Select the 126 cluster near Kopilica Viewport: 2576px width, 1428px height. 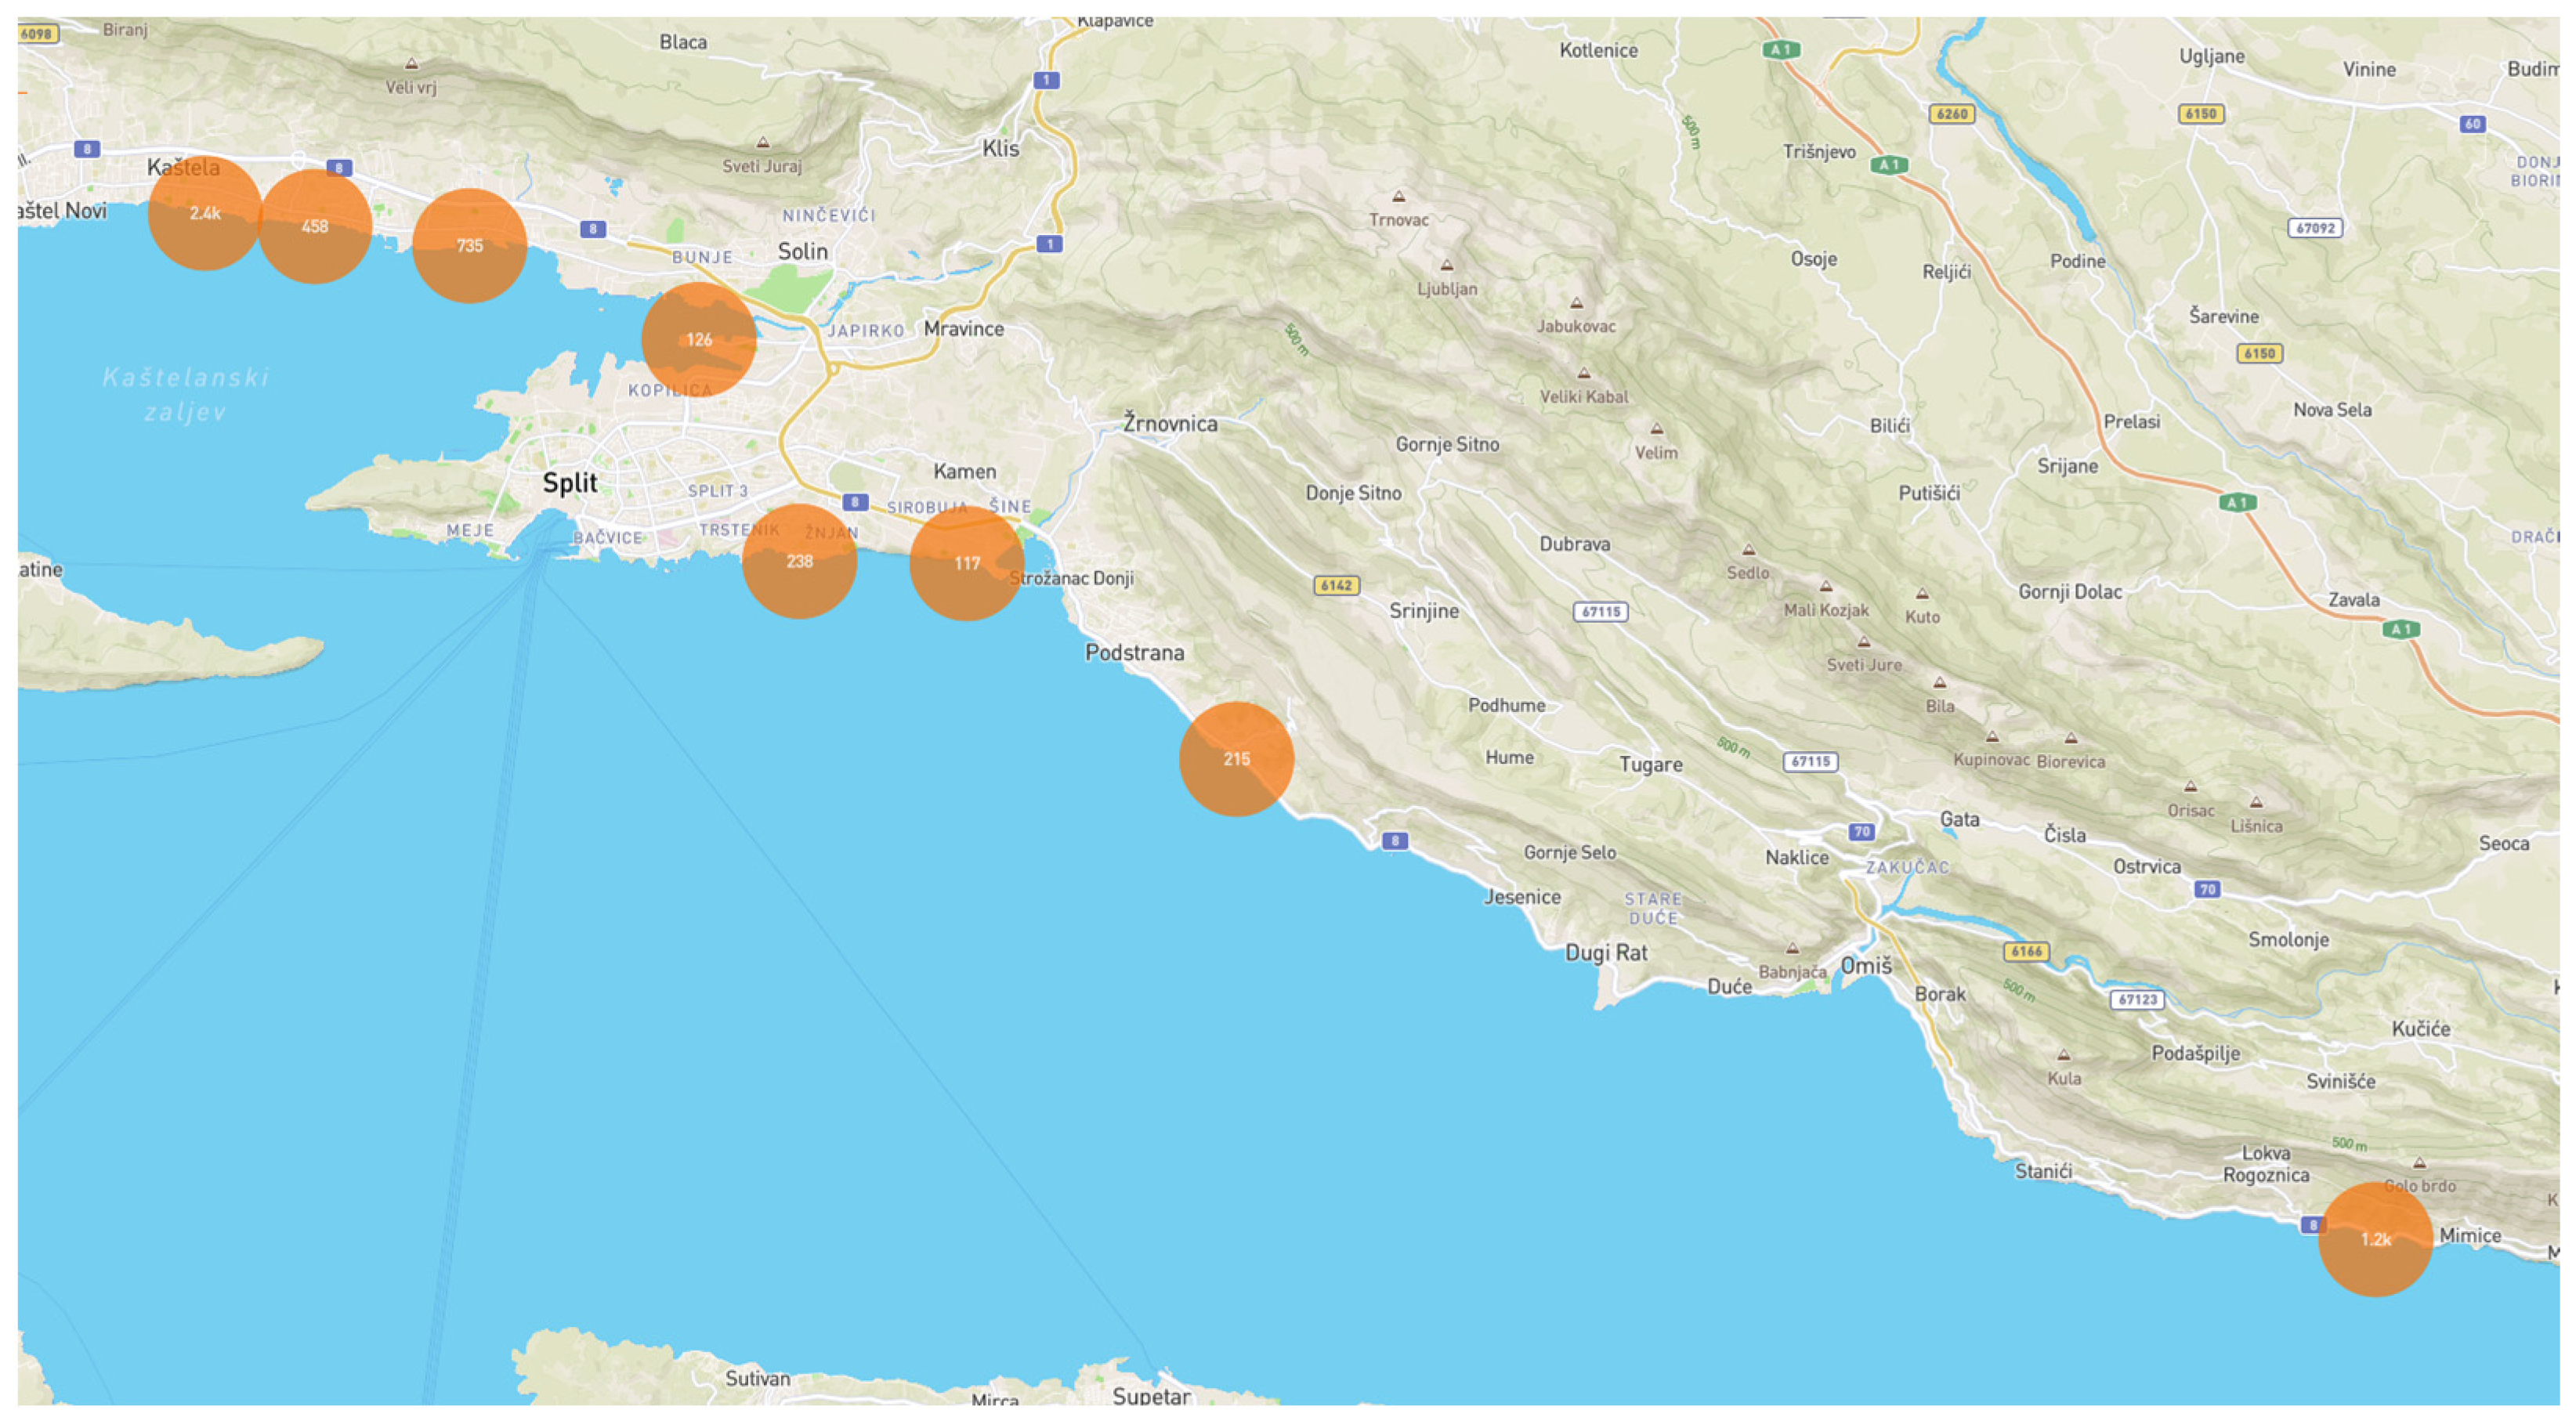pos(698,340)
